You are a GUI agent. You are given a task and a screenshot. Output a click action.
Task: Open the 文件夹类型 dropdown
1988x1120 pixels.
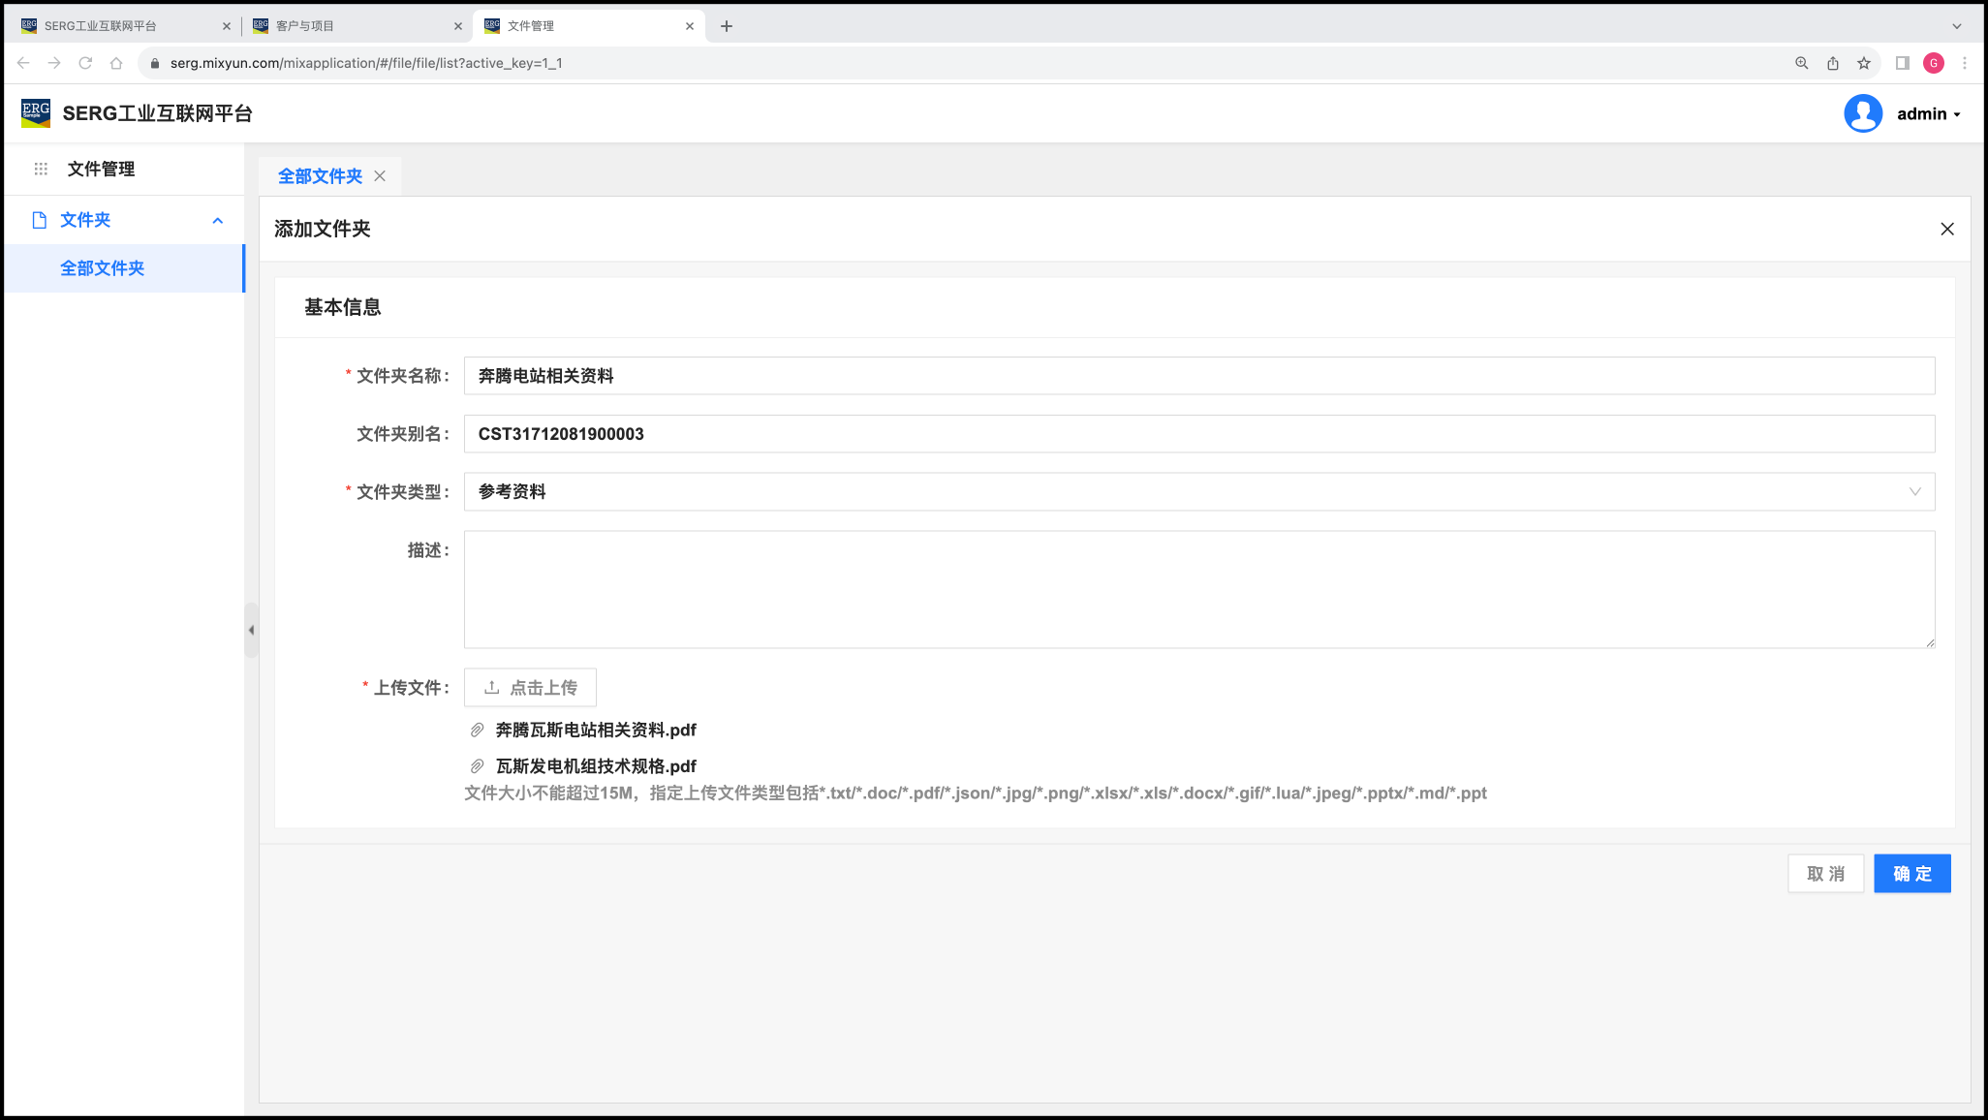[1198, 492]
